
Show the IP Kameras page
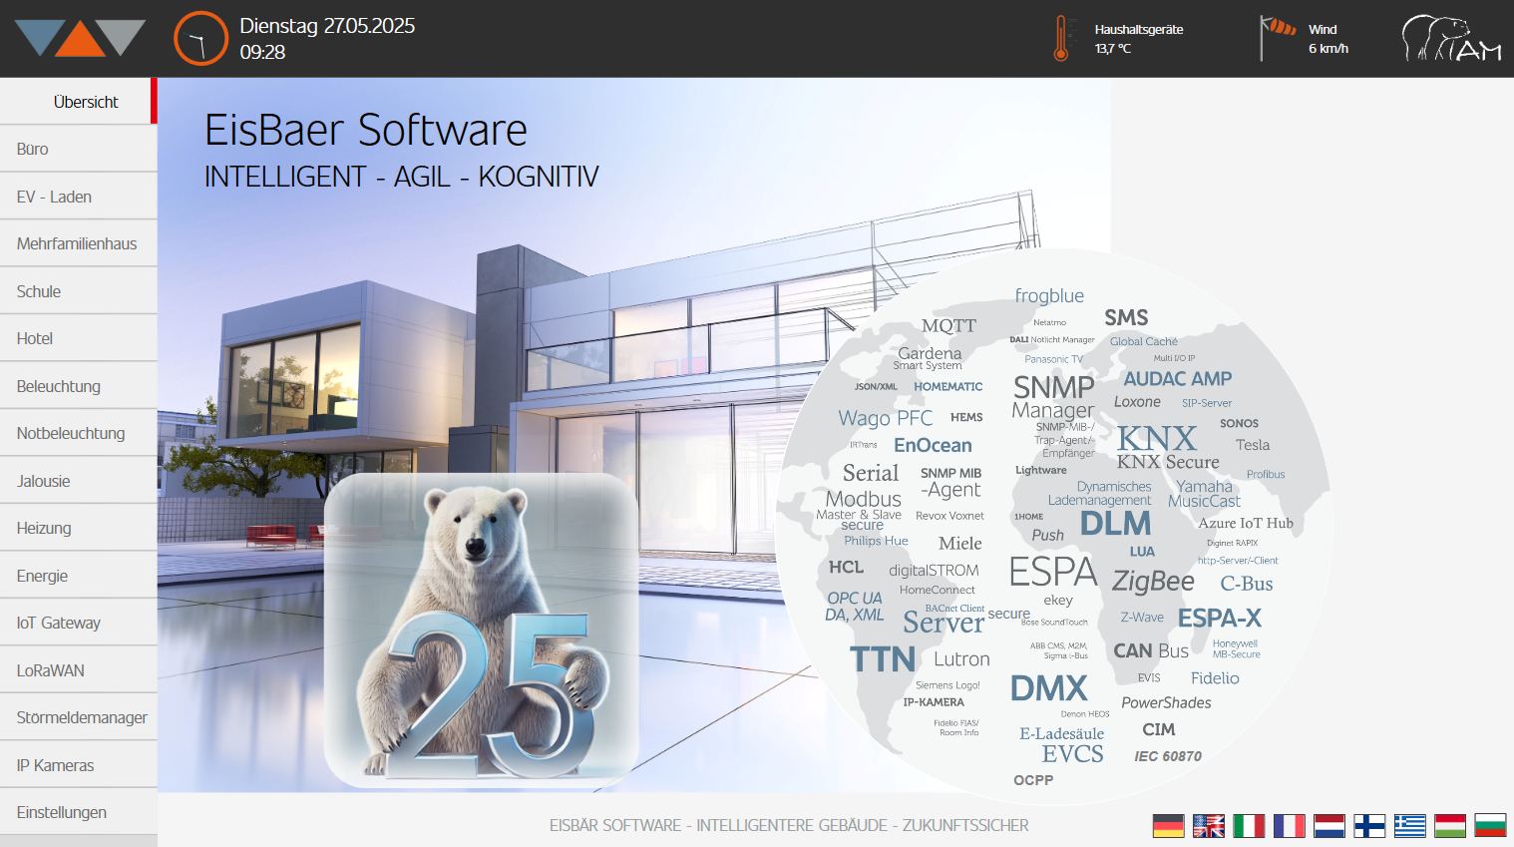pos(79,765)
